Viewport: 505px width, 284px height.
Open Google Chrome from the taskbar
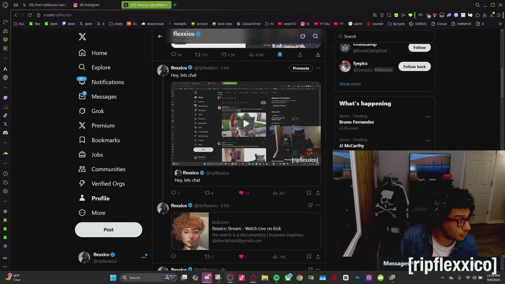(x=299, y=278)
